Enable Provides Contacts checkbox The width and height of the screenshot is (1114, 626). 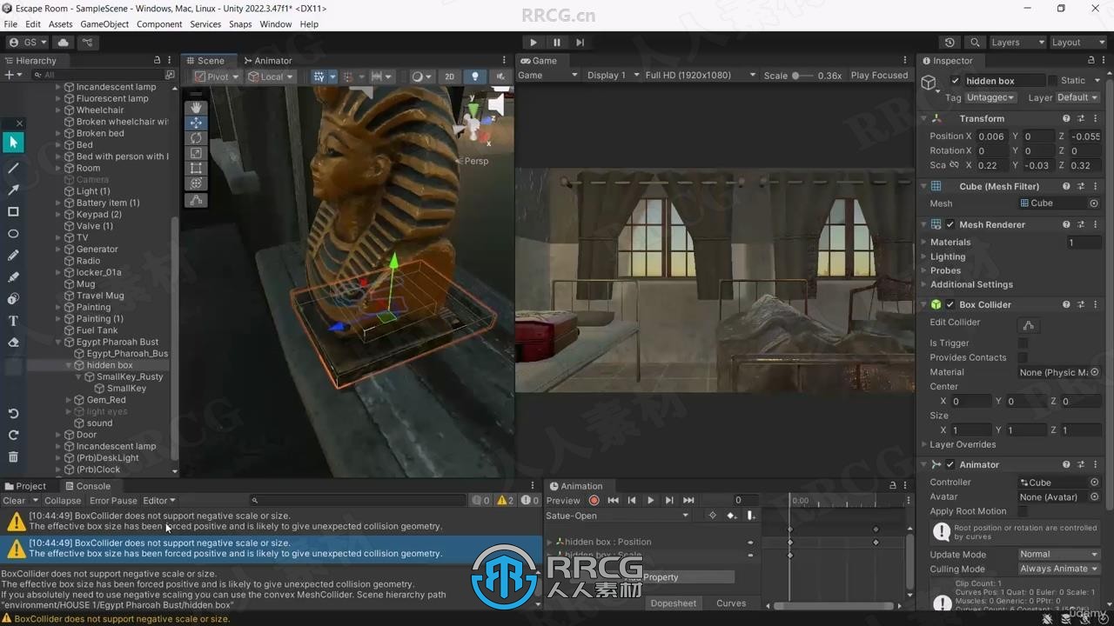click(x=1023, y=357)
